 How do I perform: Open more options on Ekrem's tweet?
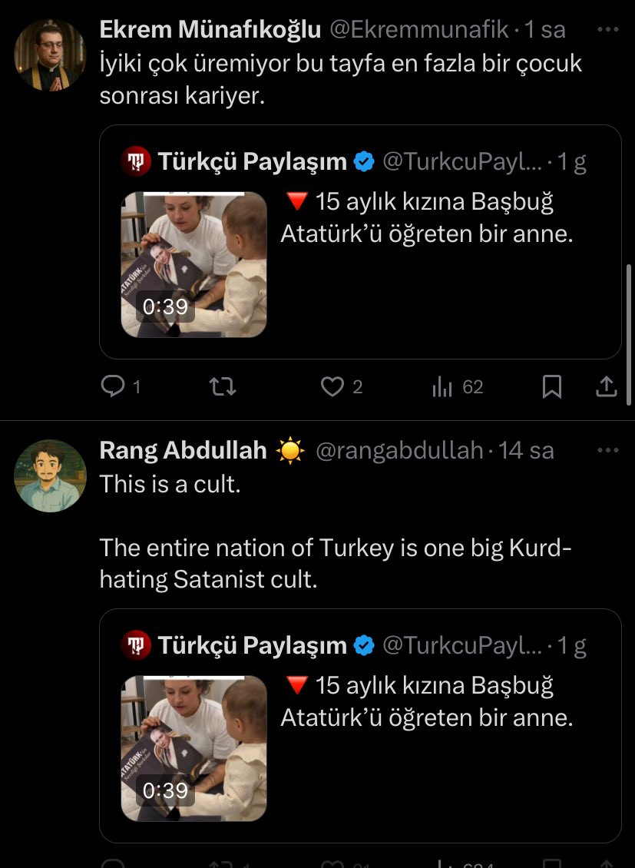[607, 30]
